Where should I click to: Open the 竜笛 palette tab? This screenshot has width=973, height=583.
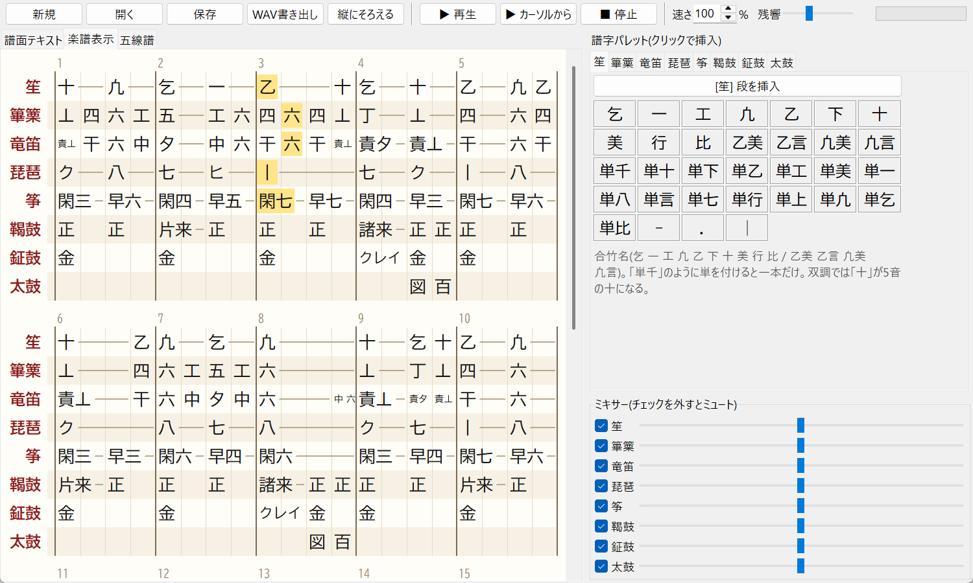click(651, 63)
